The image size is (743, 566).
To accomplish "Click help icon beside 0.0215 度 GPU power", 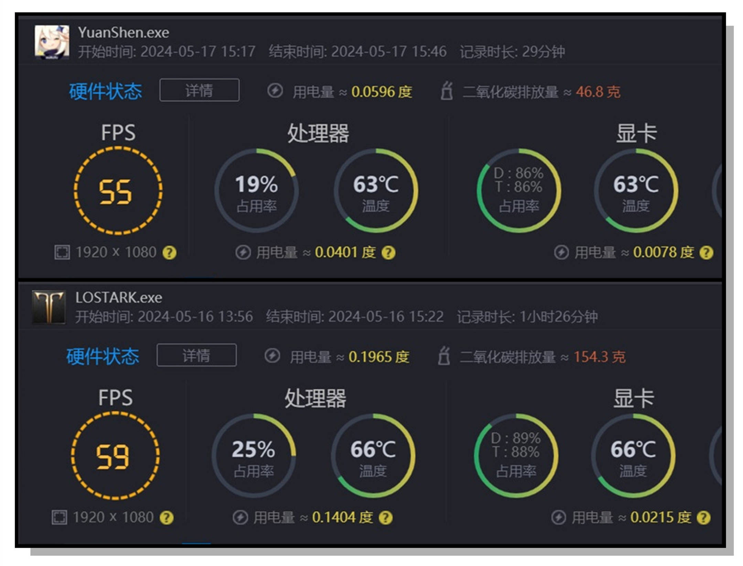I will pos(703,518).
